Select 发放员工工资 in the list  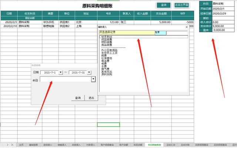109,53
